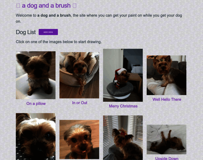This screenshot has height=160, width=203.
Task: Open the photo of dog by window blinds
Action: [123, 138]
